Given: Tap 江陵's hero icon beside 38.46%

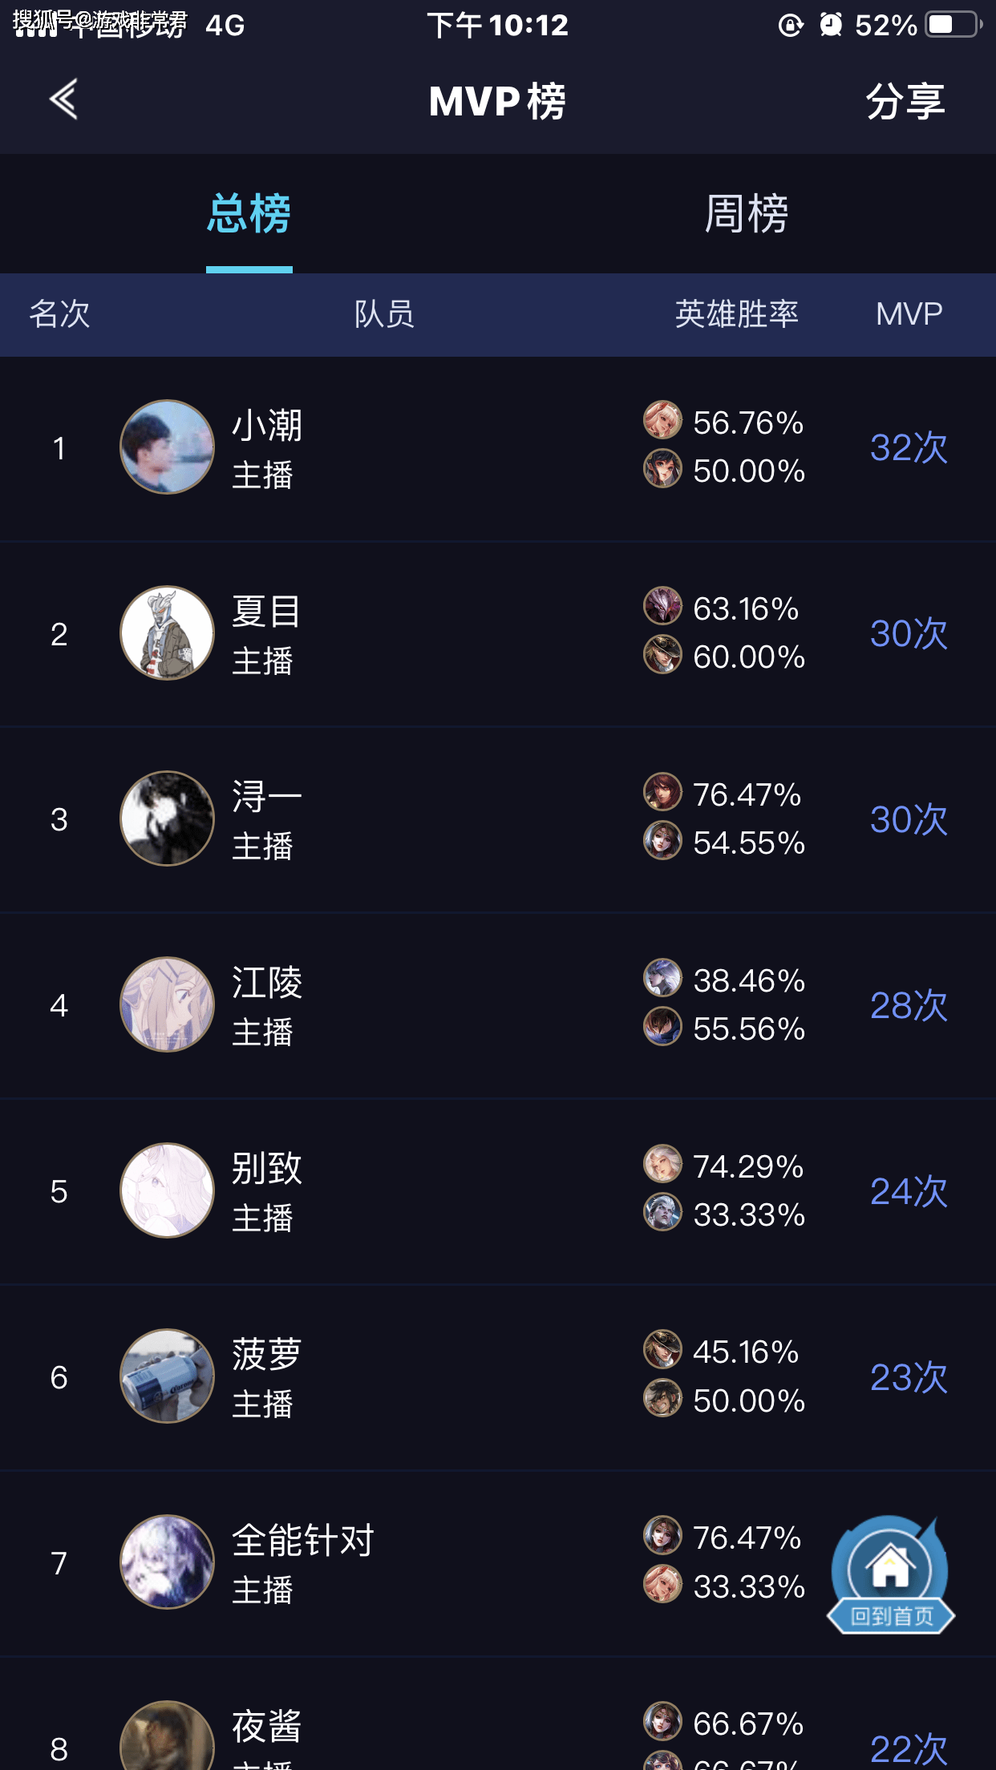Looking at the screenshot, I should 662,978.
